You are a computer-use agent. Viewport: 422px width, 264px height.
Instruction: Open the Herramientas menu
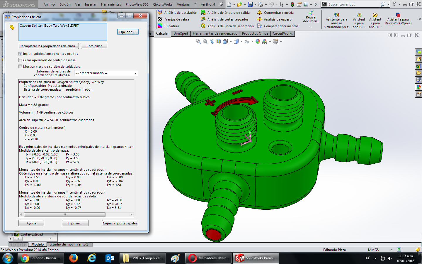[111, 4]
